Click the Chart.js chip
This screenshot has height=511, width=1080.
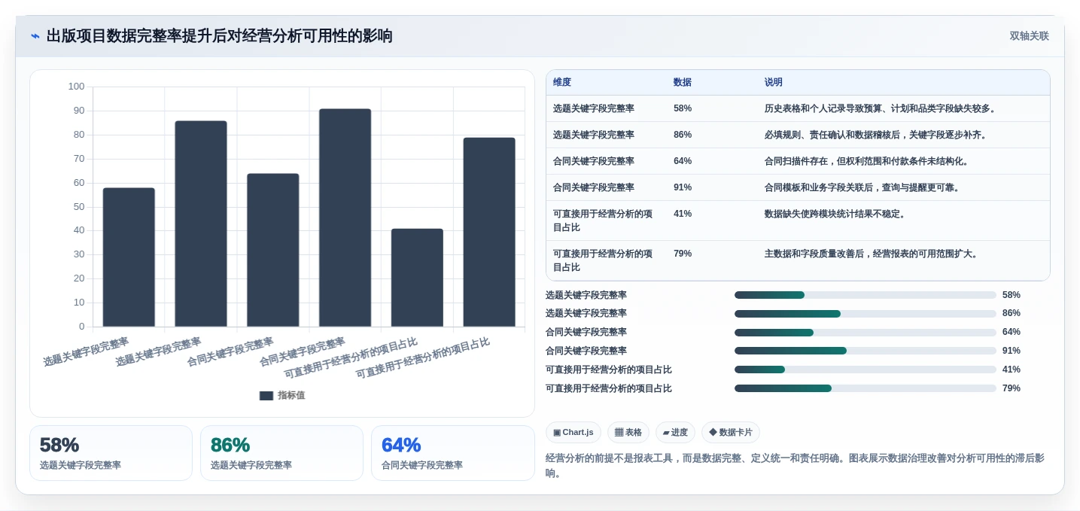coord(573,432)
